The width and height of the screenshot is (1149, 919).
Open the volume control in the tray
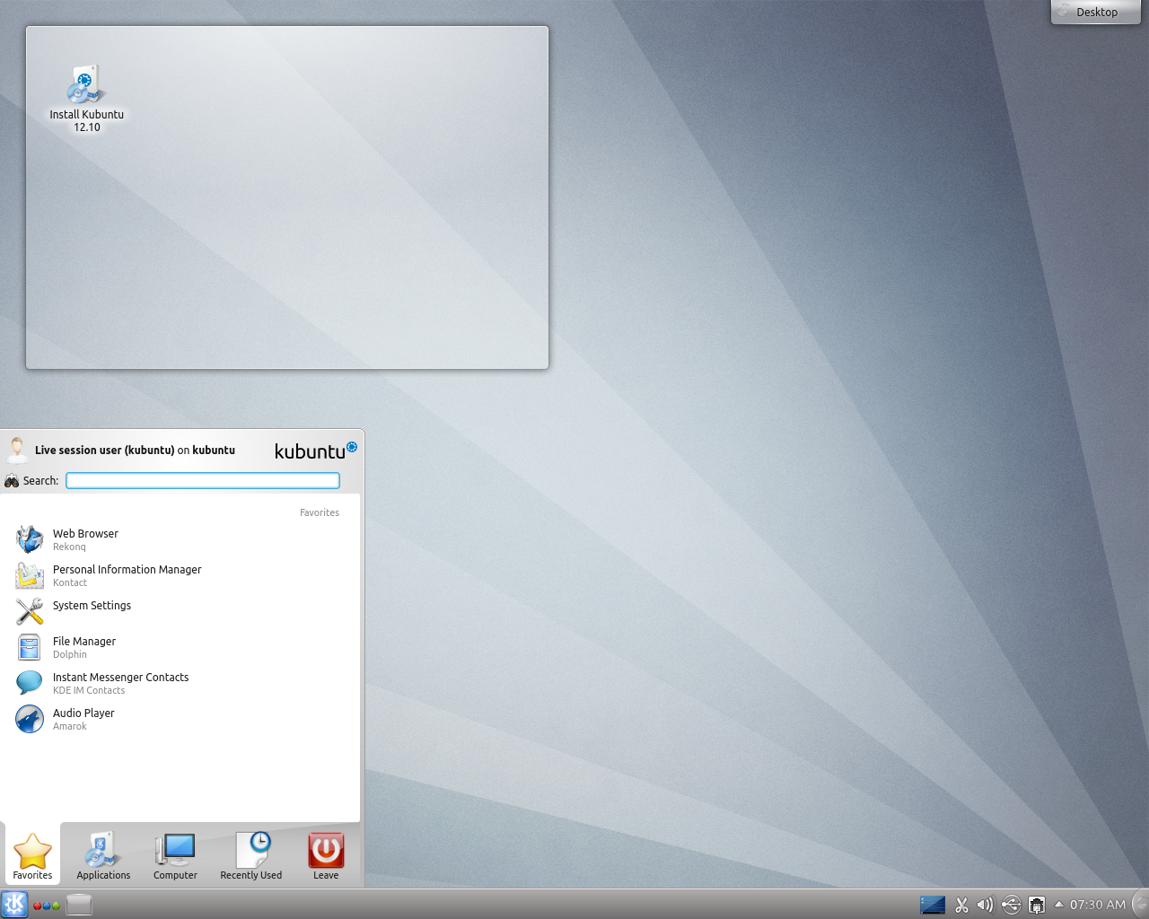(985, 905)
